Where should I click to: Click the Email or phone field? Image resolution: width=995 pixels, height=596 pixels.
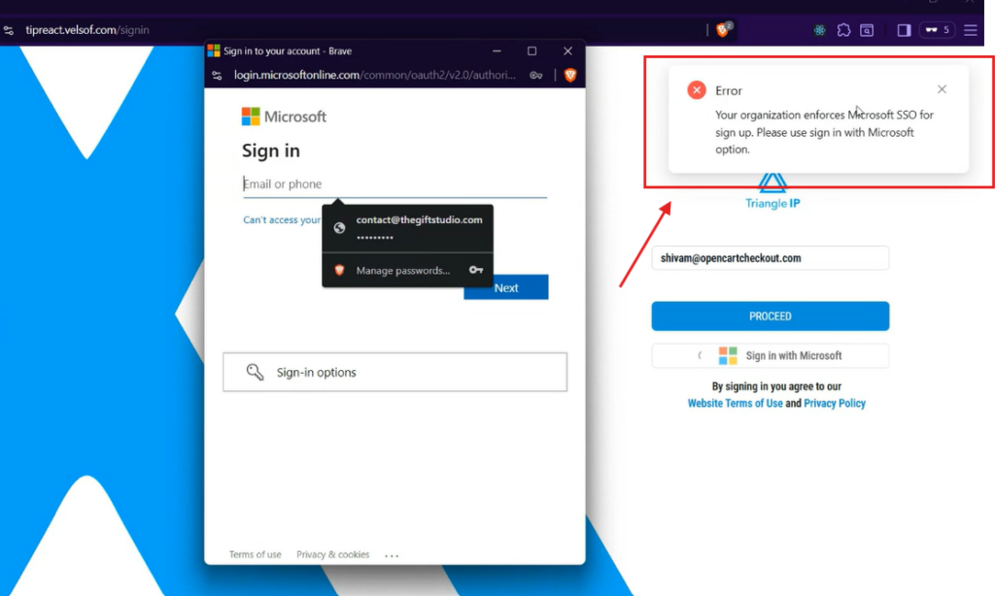[394, 184]
